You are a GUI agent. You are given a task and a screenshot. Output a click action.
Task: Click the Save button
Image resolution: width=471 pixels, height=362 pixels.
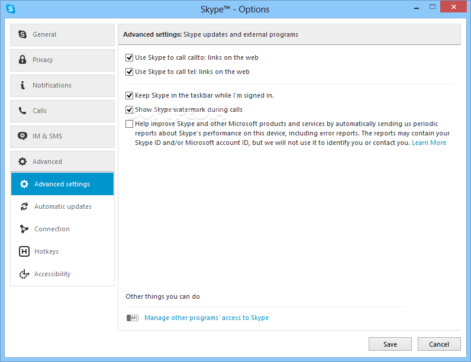[x=390, y=344]
